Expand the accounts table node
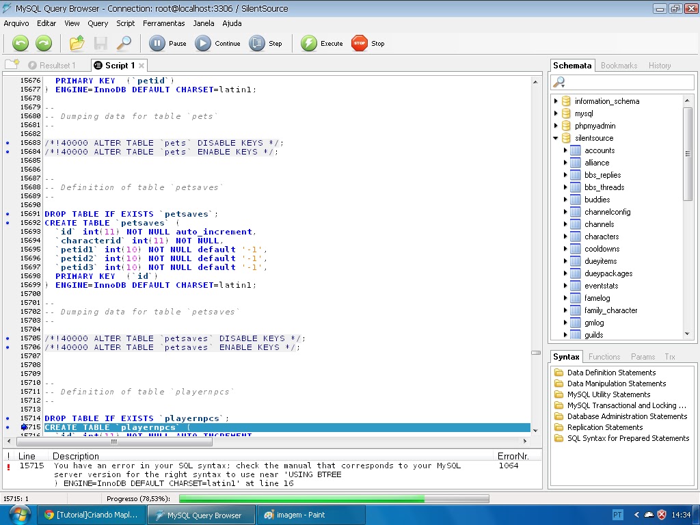 point(565,150)
